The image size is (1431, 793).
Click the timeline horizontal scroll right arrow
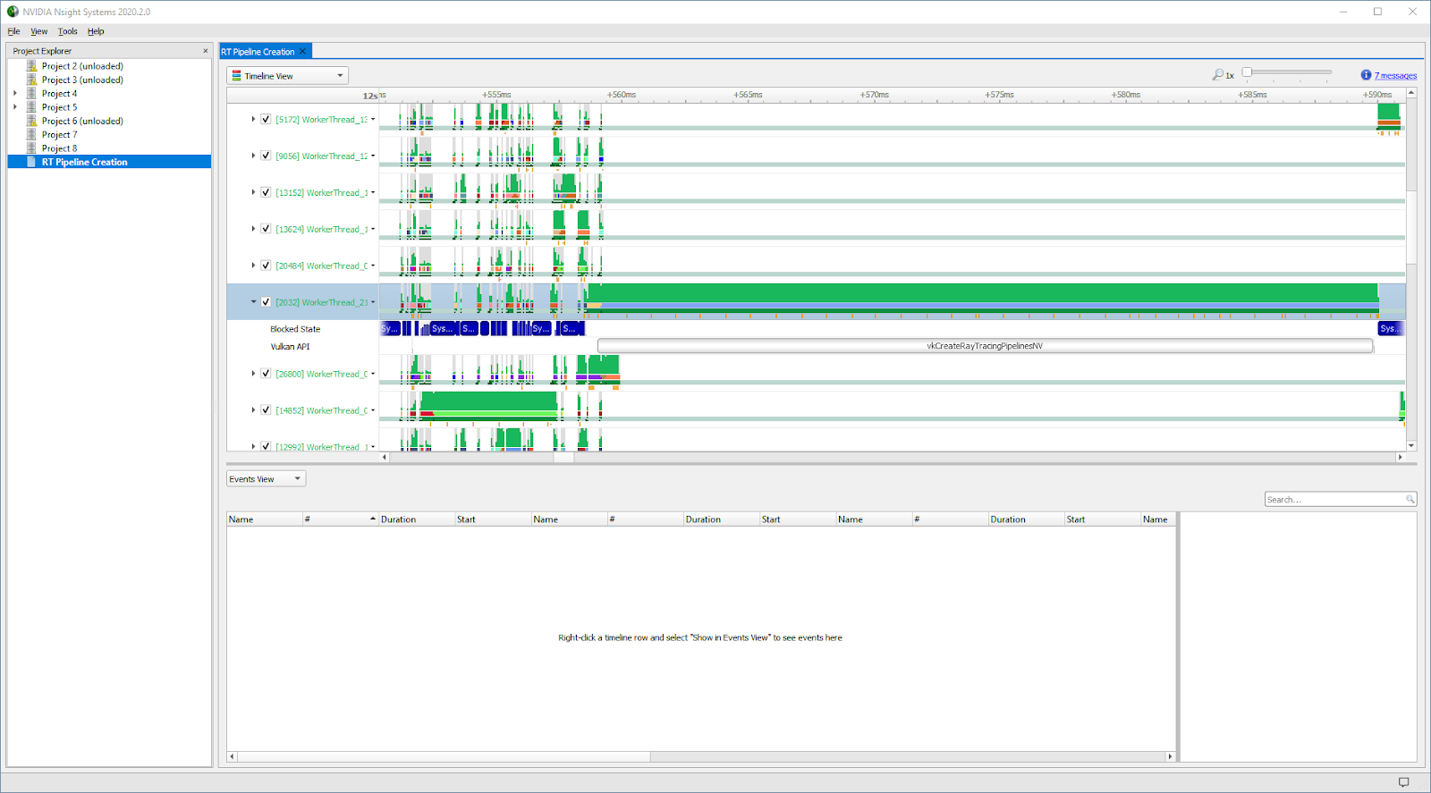click(x=1401, y=457)
